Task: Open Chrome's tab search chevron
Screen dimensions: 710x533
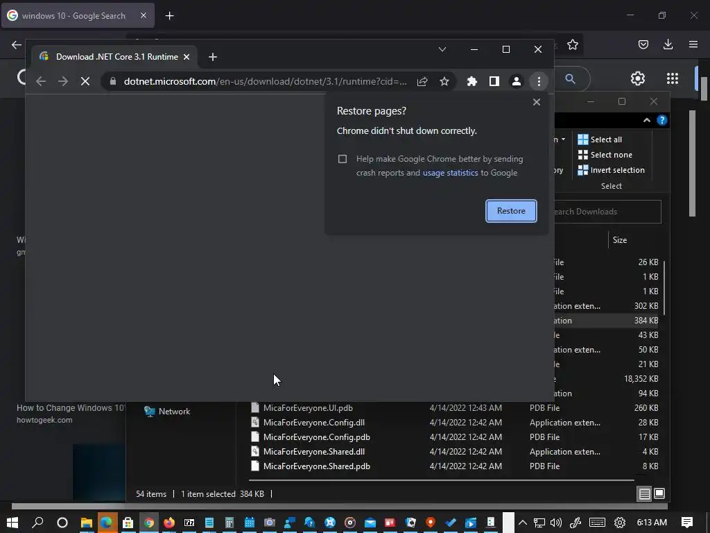Action: point(442,49)
